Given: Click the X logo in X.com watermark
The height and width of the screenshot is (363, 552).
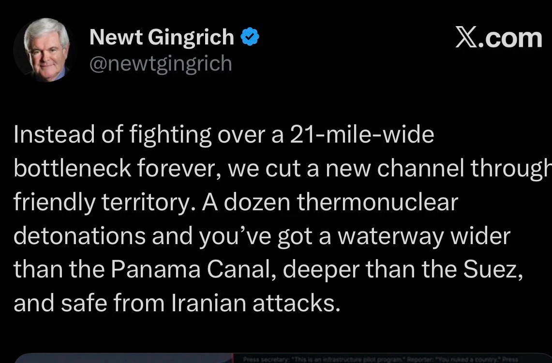Looking at the screenshot, I should pos(466,38).
